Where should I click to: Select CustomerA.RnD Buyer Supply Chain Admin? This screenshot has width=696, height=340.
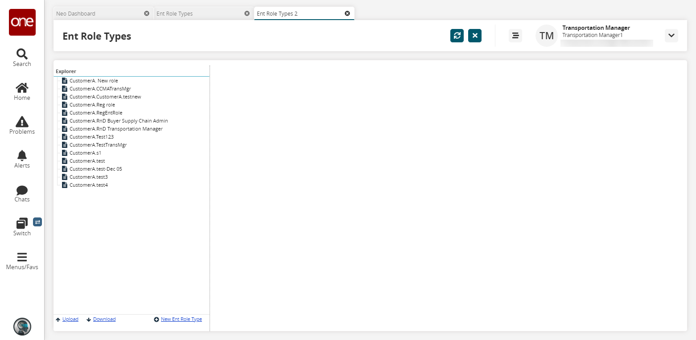pyautogui.click(x=119, y=121)
